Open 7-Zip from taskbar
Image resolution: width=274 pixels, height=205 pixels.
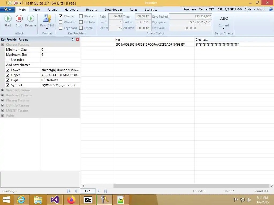click(x=88, y=200)
